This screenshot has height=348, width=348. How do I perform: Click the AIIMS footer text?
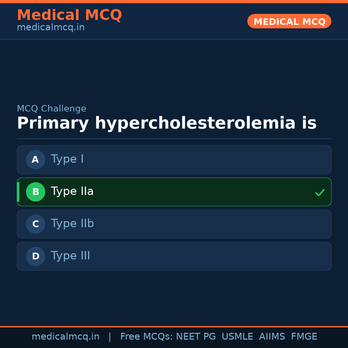[x=272, y=336]
